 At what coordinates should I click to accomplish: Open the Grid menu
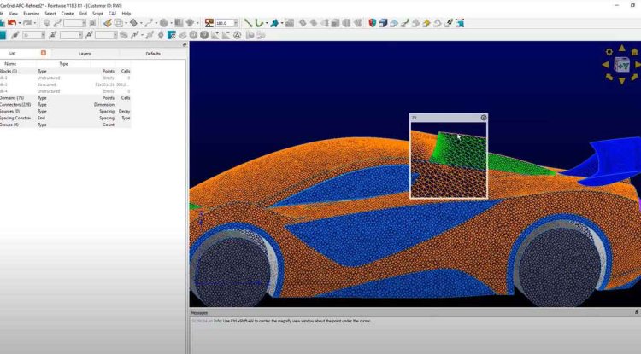point(83,14)
